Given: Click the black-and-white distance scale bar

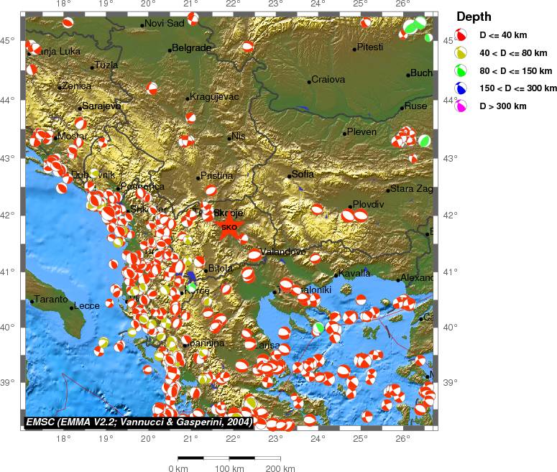Looking at the screenshot, I should coord(229,458).
